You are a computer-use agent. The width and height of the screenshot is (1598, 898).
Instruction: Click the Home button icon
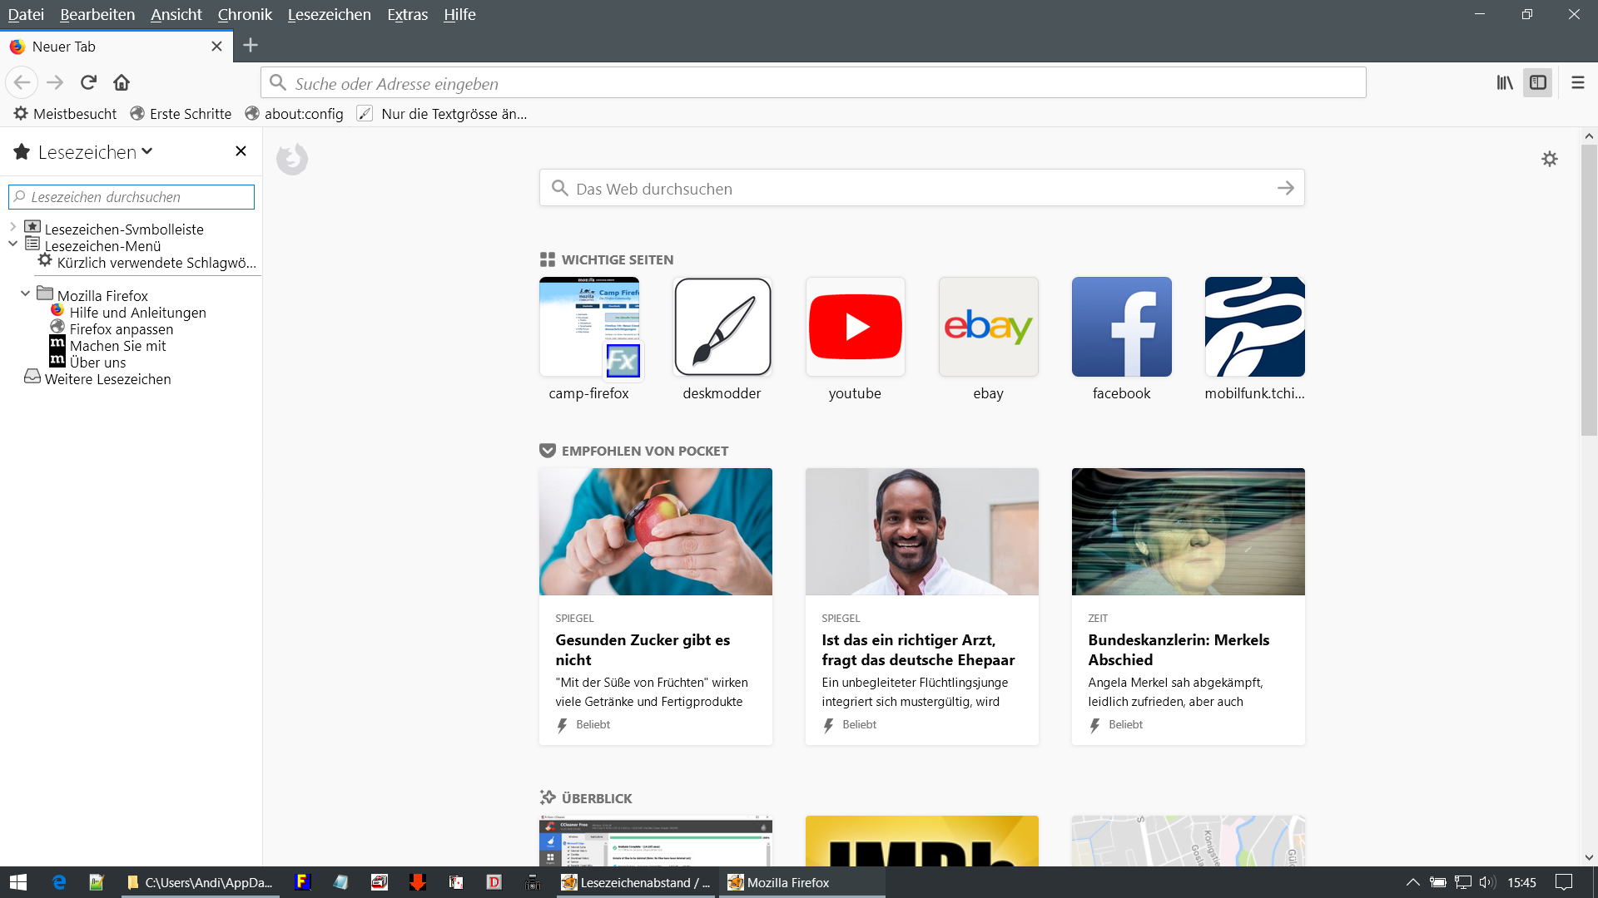coord(122,82)
